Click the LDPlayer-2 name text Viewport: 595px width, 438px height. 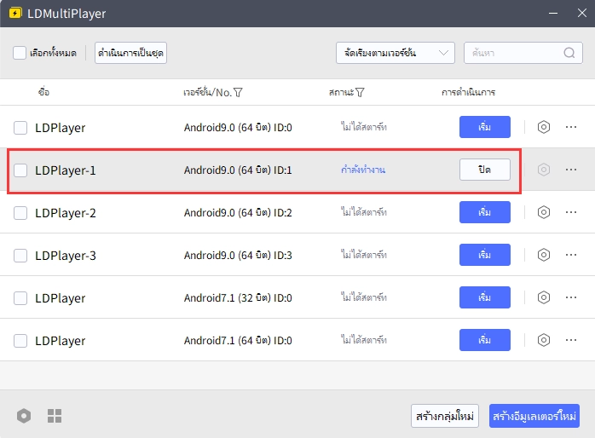[66, 213]
